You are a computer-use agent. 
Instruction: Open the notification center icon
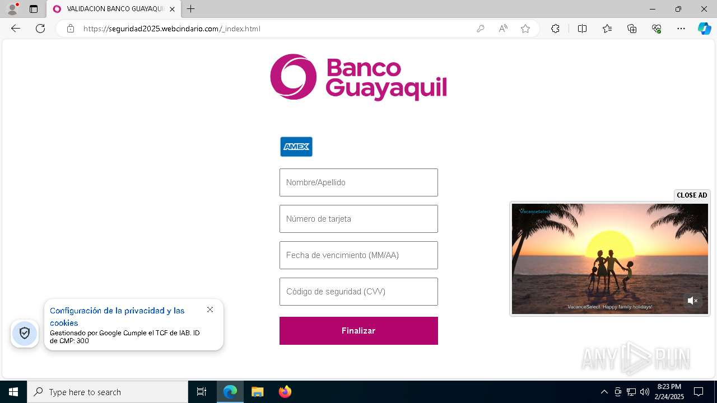pos(699,392)
